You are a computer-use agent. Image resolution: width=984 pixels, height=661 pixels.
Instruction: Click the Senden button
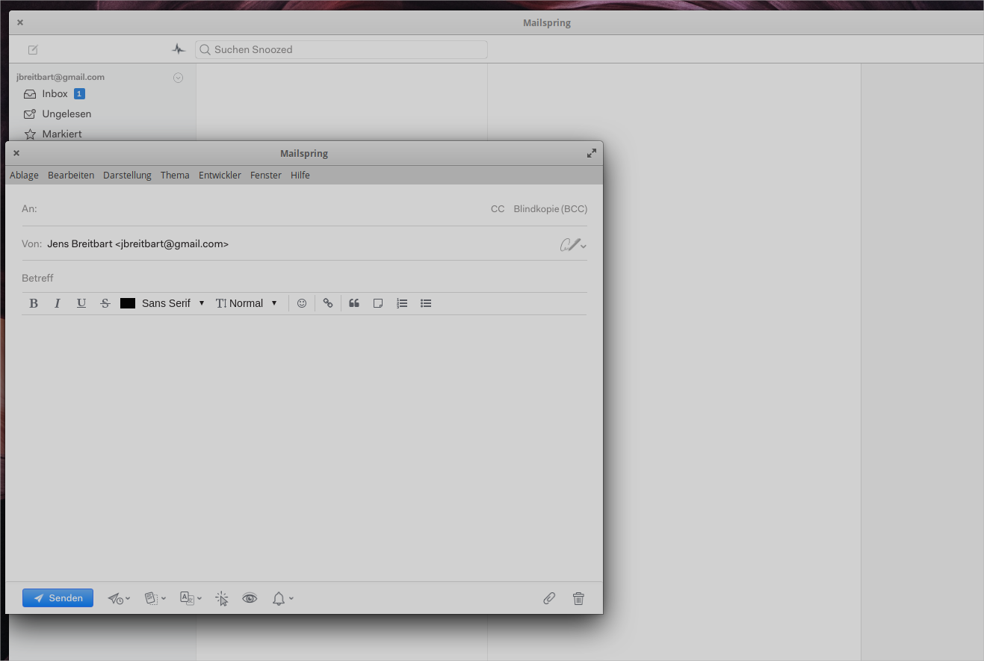58,598
